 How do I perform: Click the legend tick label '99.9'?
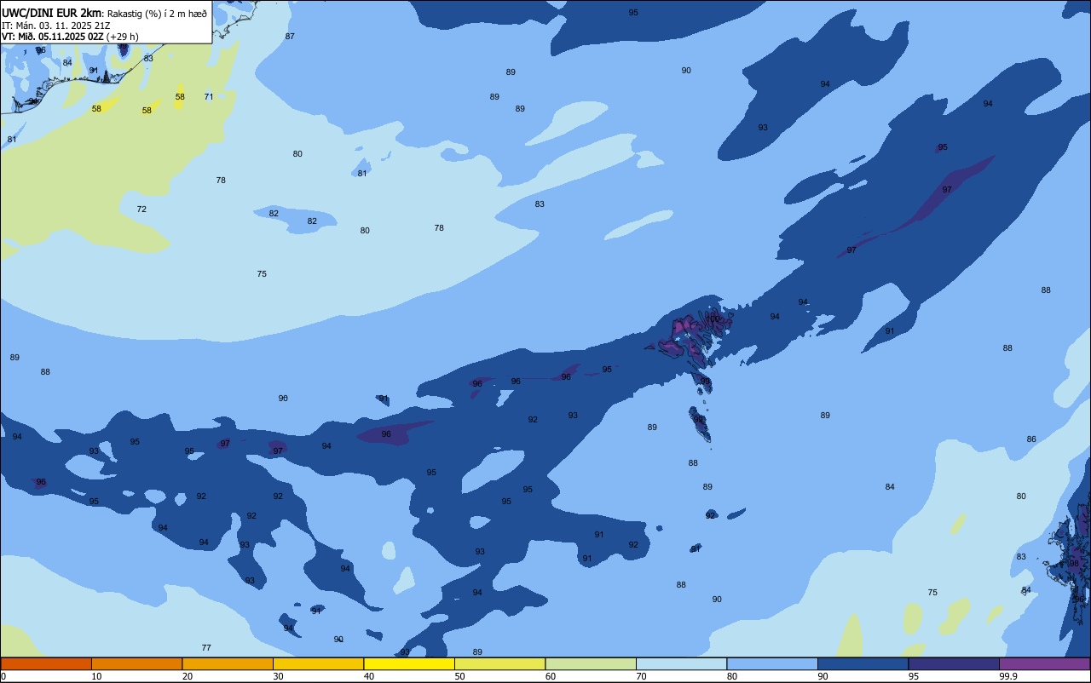click(x=1007, y=676)
